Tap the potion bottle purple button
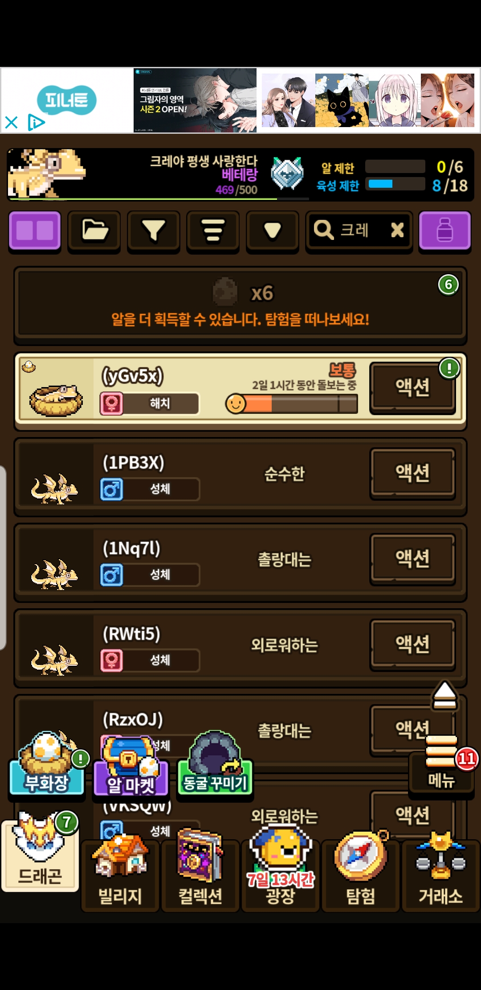Screen dimensions: 481x990 pyautogui.click(x=444, y=231)
